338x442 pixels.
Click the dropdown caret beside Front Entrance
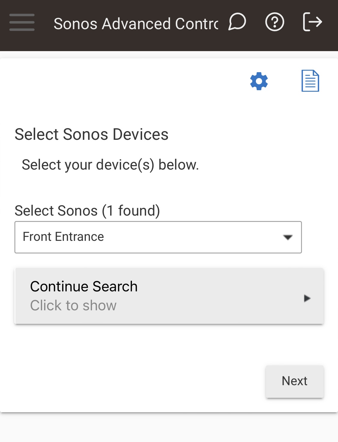[288, 238]
